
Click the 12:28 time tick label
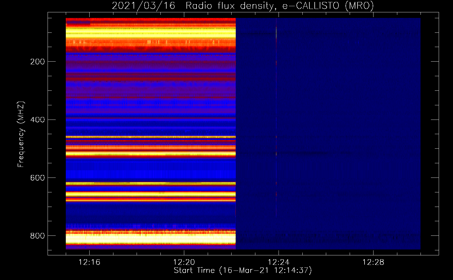click(x=373, y=262)
